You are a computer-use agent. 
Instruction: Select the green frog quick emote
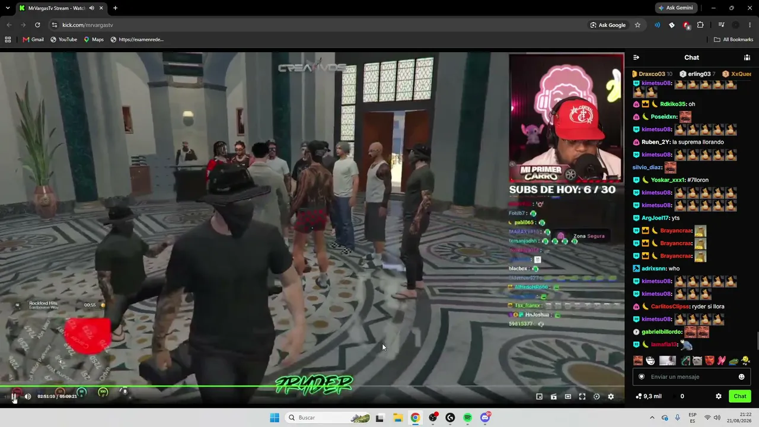point(734,361)
